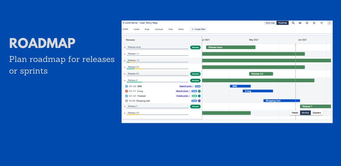Open the more options ellipsis menu
341x166 pixels.
coord(329,23)
